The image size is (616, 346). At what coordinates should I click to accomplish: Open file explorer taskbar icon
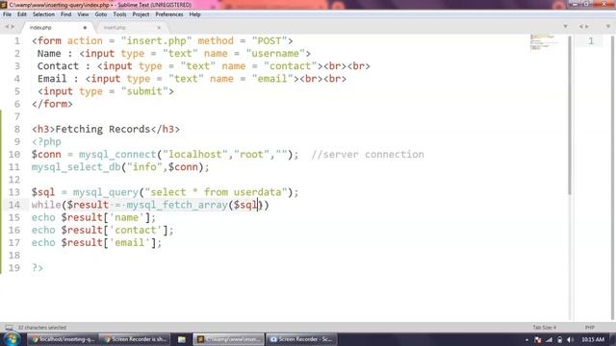point(182,339)
